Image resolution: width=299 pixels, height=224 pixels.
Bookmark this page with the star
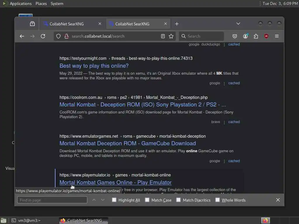click(x=171, y=36)
